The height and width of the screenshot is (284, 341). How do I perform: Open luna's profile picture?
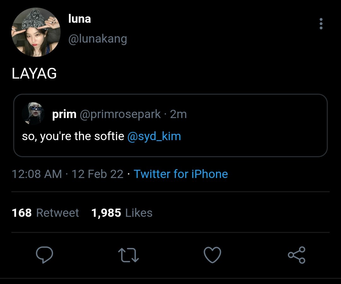[x=36, y=33]
